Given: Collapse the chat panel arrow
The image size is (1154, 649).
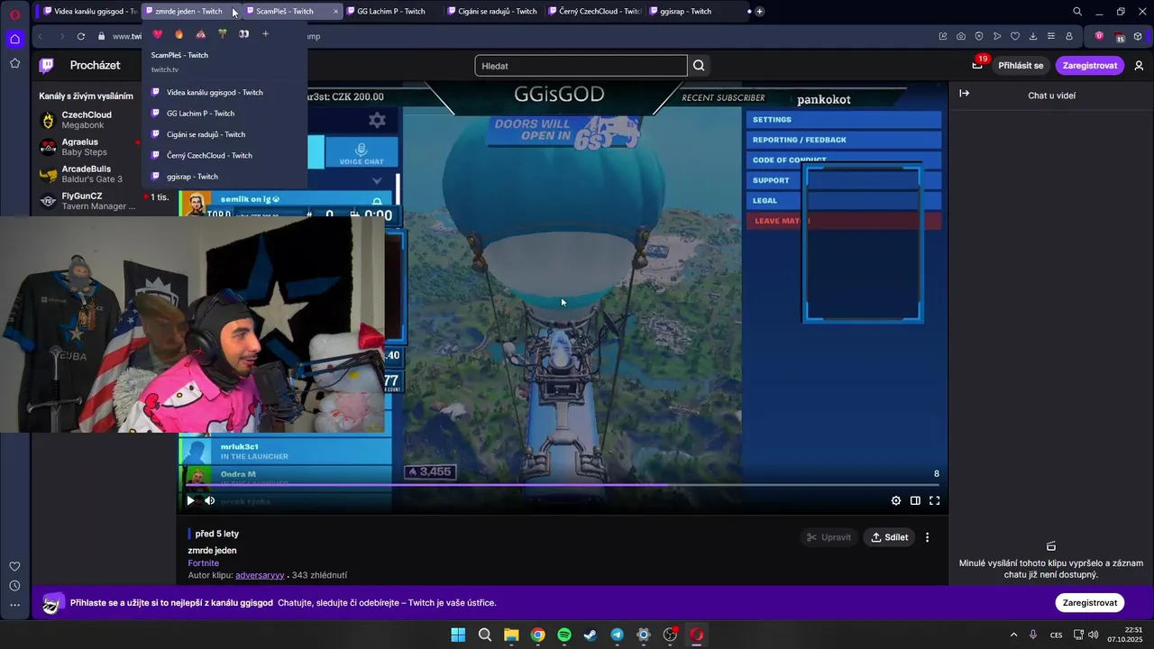Looking at the screenshot, I should [x=964, y=94].
